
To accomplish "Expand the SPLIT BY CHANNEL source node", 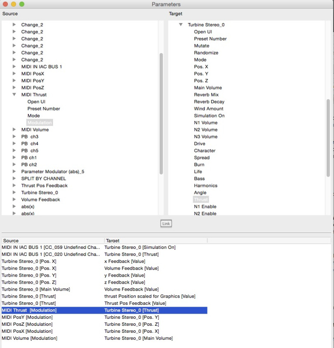I will 14,178.
